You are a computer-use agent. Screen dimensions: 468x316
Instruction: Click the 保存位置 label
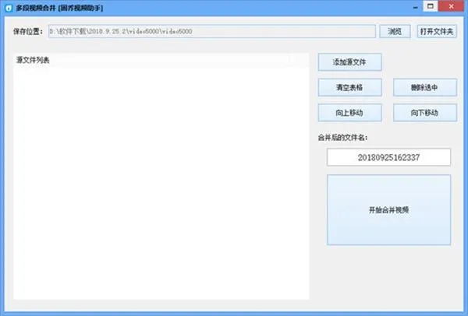click(x=28, y=32)
